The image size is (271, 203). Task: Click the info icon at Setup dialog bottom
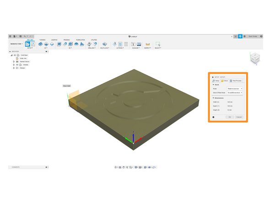[213, 117]
